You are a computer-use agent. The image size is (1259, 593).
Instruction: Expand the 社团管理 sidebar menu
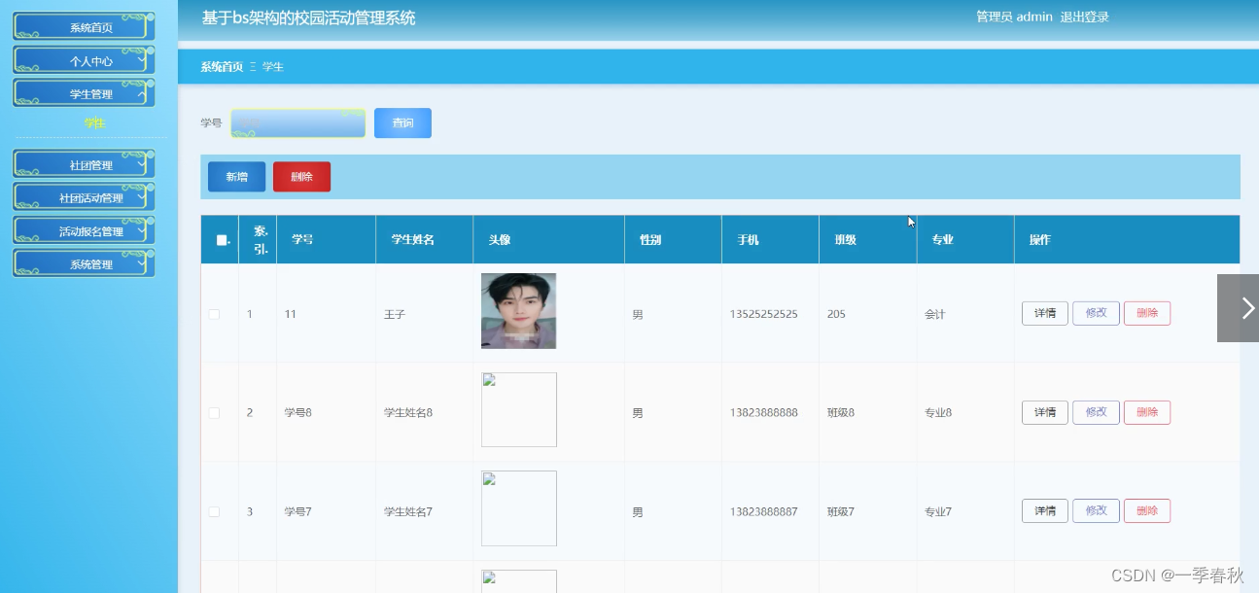[84, 164]
